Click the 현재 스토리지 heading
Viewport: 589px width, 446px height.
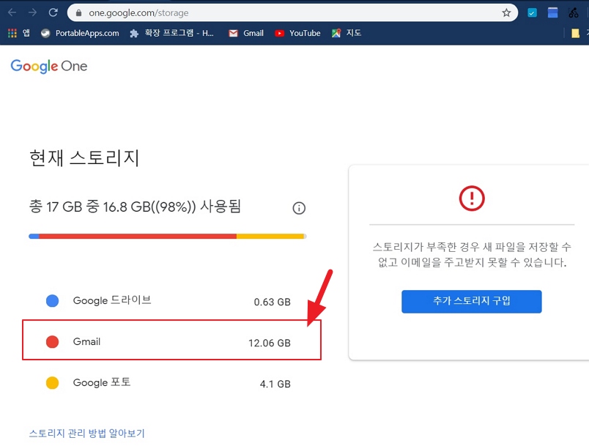[x=84, y=157]
